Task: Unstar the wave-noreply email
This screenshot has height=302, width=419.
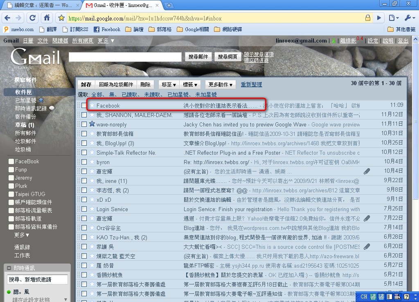Action: [92, 124]
